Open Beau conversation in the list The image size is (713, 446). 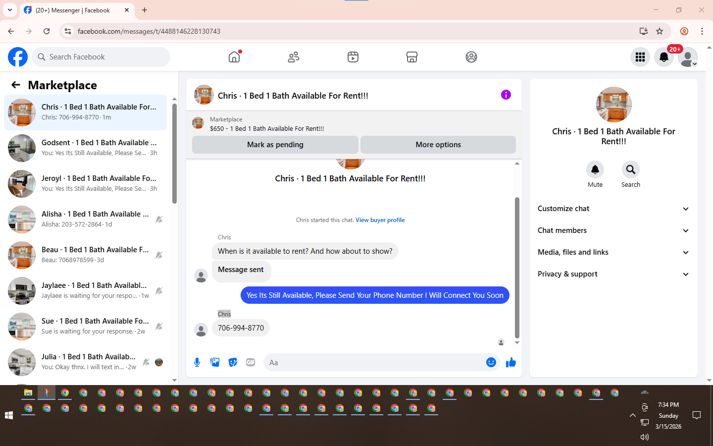[x=86, y=255]
